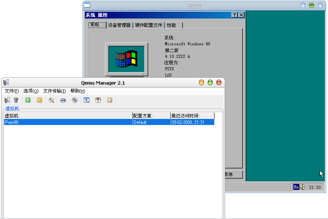Click the delete virtual machine trash icon
328x219 pixels.
[16, 100]
